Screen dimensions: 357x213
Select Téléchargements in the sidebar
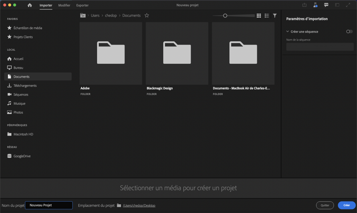point(25,86)
